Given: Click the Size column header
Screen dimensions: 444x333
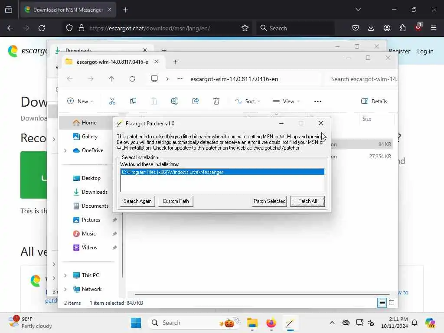Looking at the screenshot, I should 377,119.
